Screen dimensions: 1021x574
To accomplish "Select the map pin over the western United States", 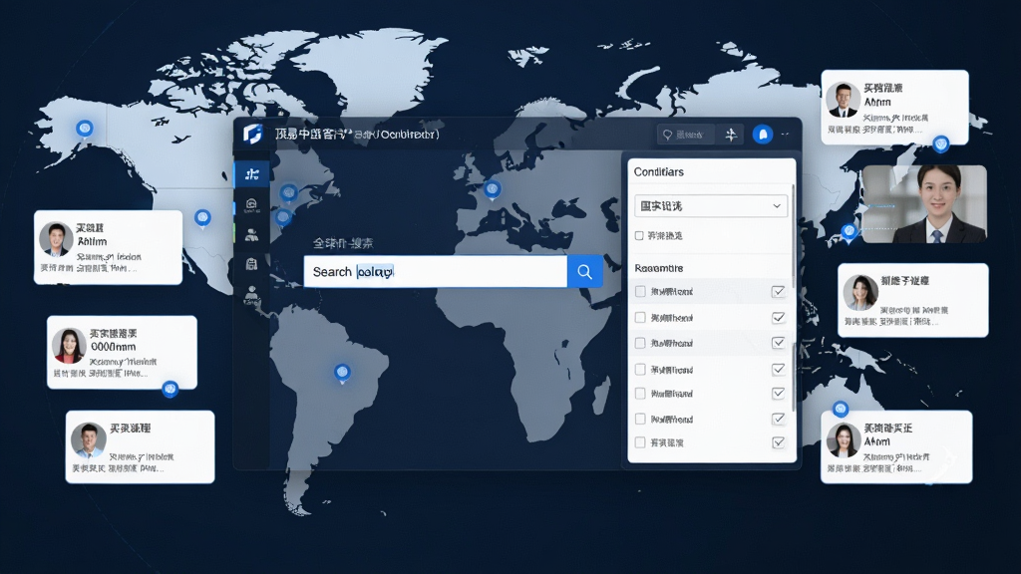I will 202,218.
